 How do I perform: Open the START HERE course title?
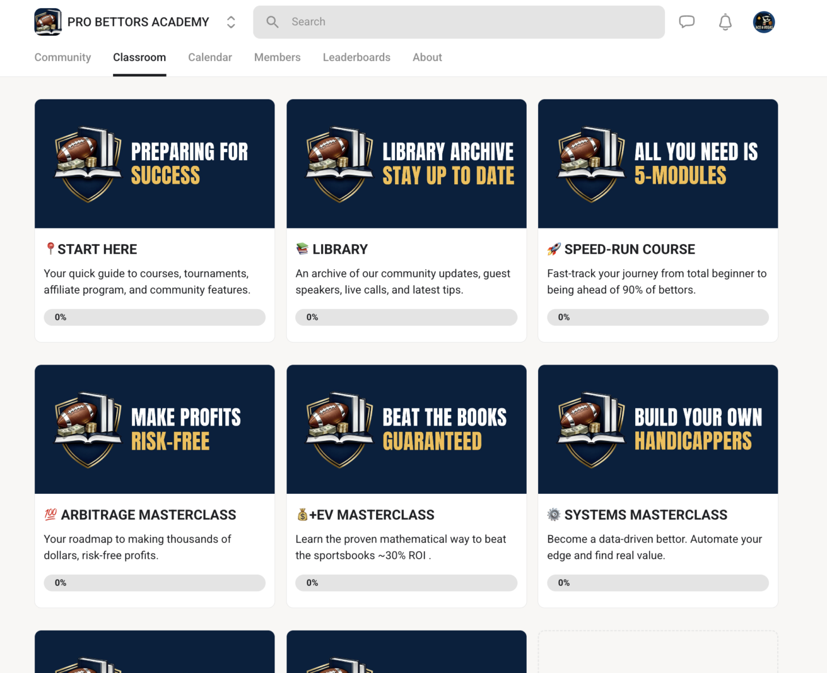coord(97,249)
